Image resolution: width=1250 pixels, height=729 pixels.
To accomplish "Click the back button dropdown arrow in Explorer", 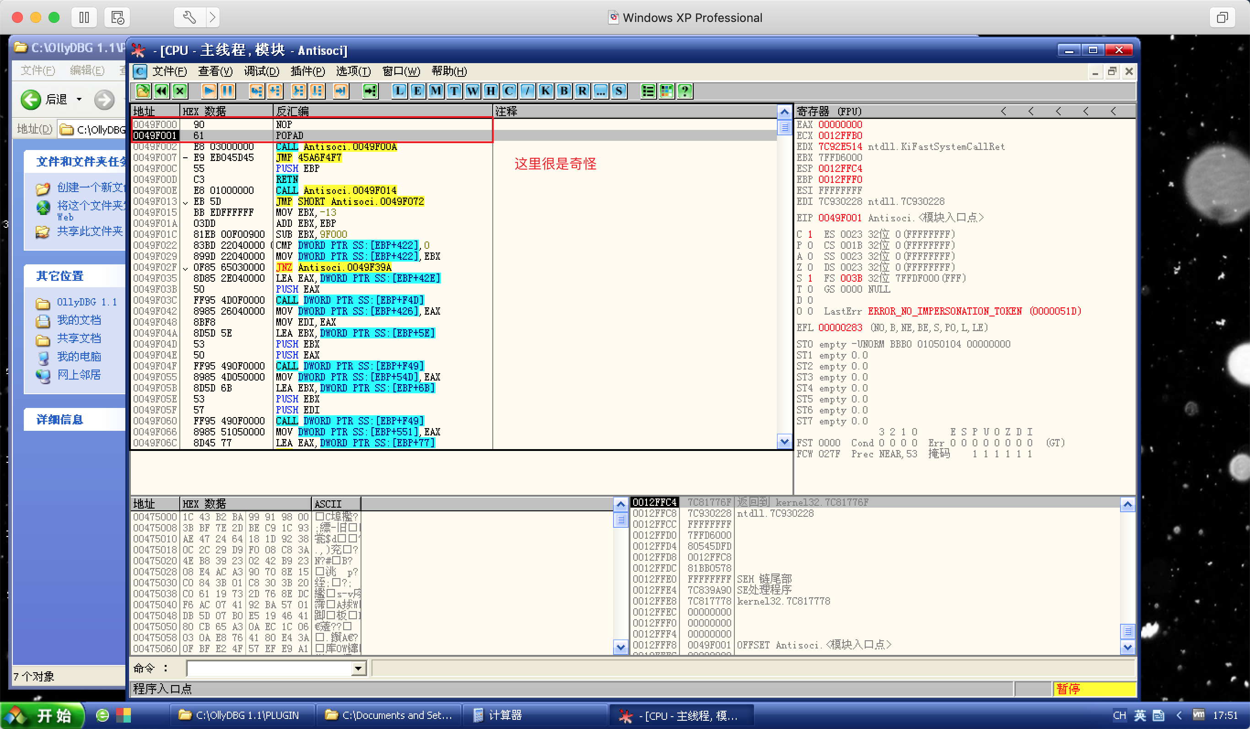I will point(79,99).
